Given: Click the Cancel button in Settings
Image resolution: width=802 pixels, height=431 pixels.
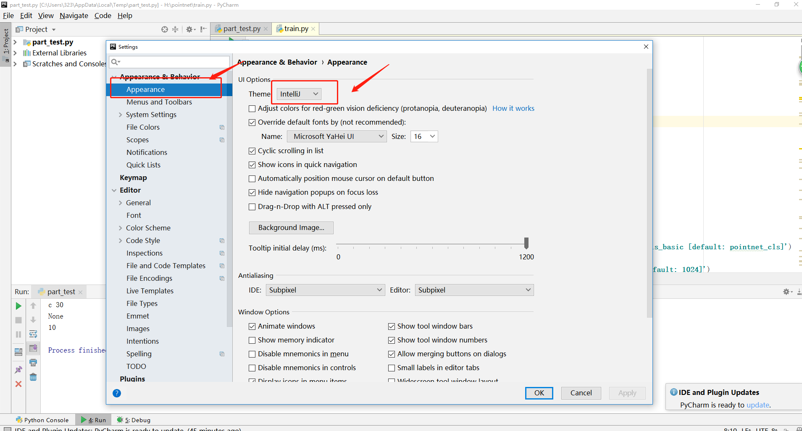Looking at the screenshot, I should click(x=581, y=393).
